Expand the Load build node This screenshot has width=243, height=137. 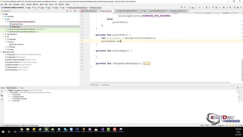[x=9, y=95]
